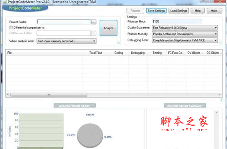Viewport: 227px width, 149px height.
Task: Click the Analysis Results Summary tab label
Action: [x=185, y=106]
